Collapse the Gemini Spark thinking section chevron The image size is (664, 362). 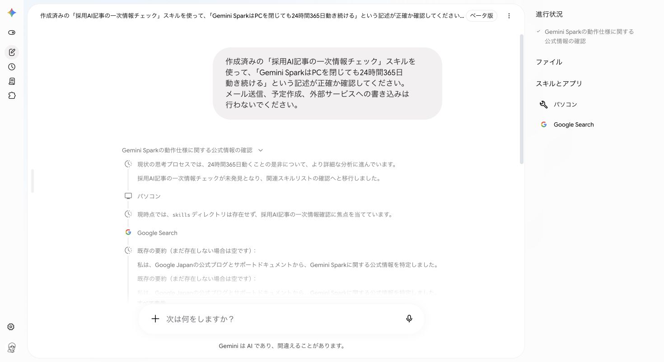[x=260, y=150]
